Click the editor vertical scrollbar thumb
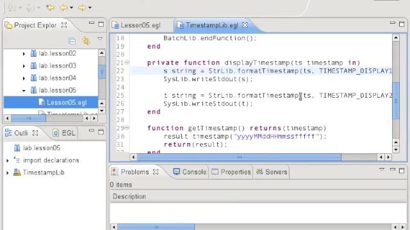Viewport: 410px width, 230px height. coord(396,101)
